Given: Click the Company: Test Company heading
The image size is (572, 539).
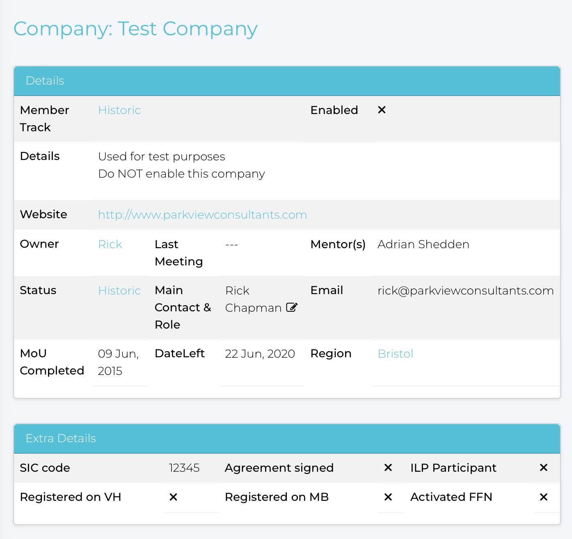Looking at the screenshot, I should pos(135,29).
